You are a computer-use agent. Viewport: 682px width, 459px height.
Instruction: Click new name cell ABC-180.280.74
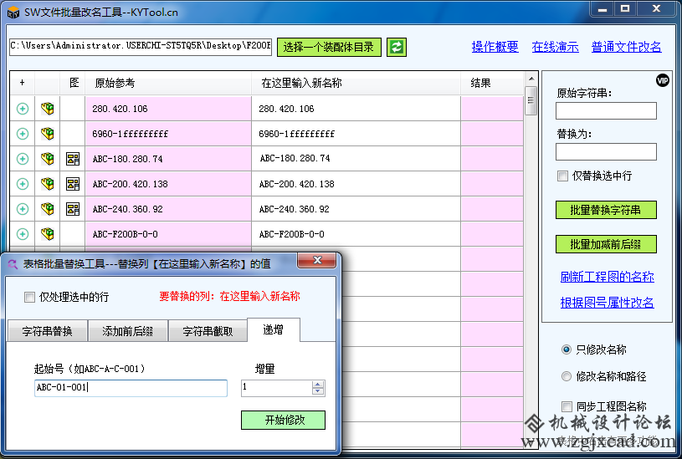pyautogui.click(x=356, y=159)
